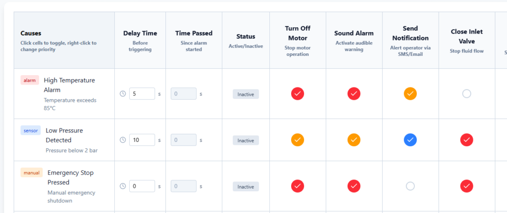Click the Low Pressure delay time field
Viewport: 507px width, 213px height.
[142, 140]
